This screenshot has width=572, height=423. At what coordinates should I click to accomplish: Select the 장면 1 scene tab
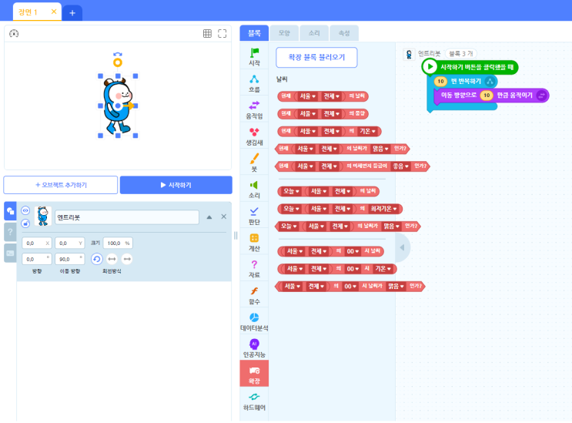click(x=28, y=12)
